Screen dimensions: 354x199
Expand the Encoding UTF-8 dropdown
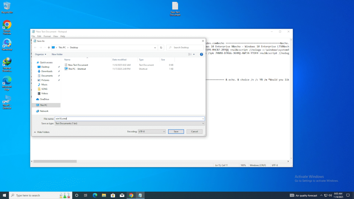point(152,131)
